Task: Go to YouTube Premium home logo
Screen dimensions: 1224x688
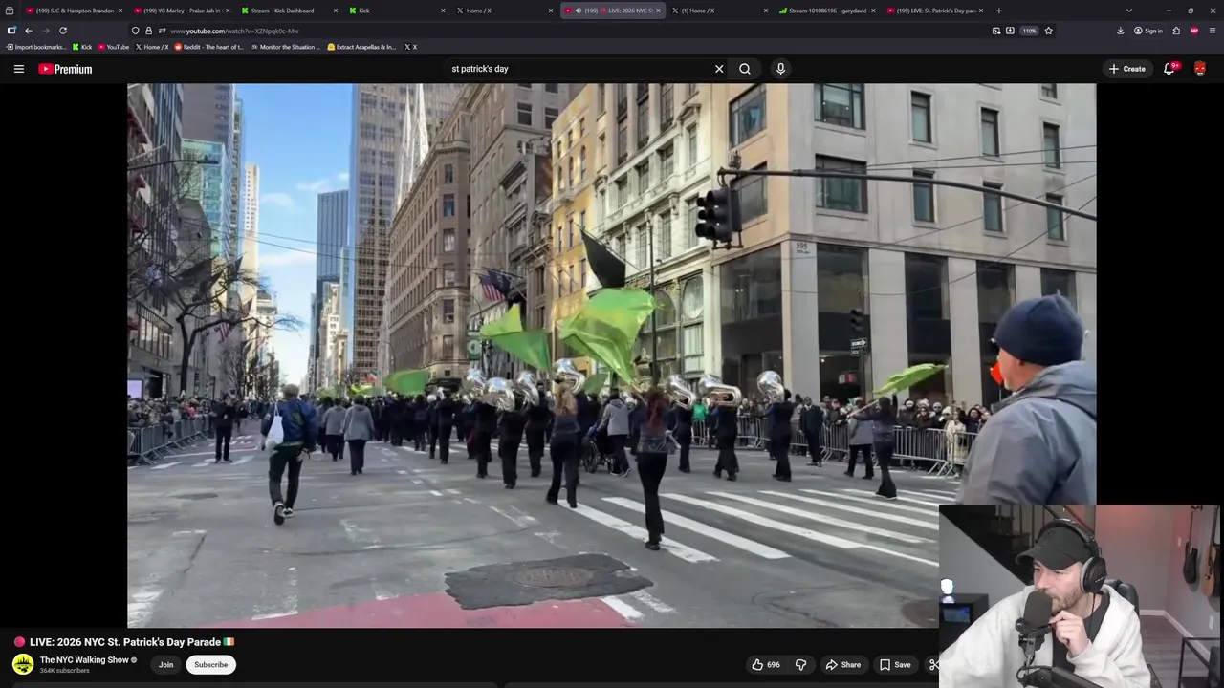Action: click(x=65, y=69)
